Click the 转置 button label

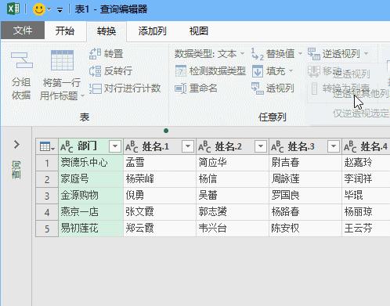point(114,54)
